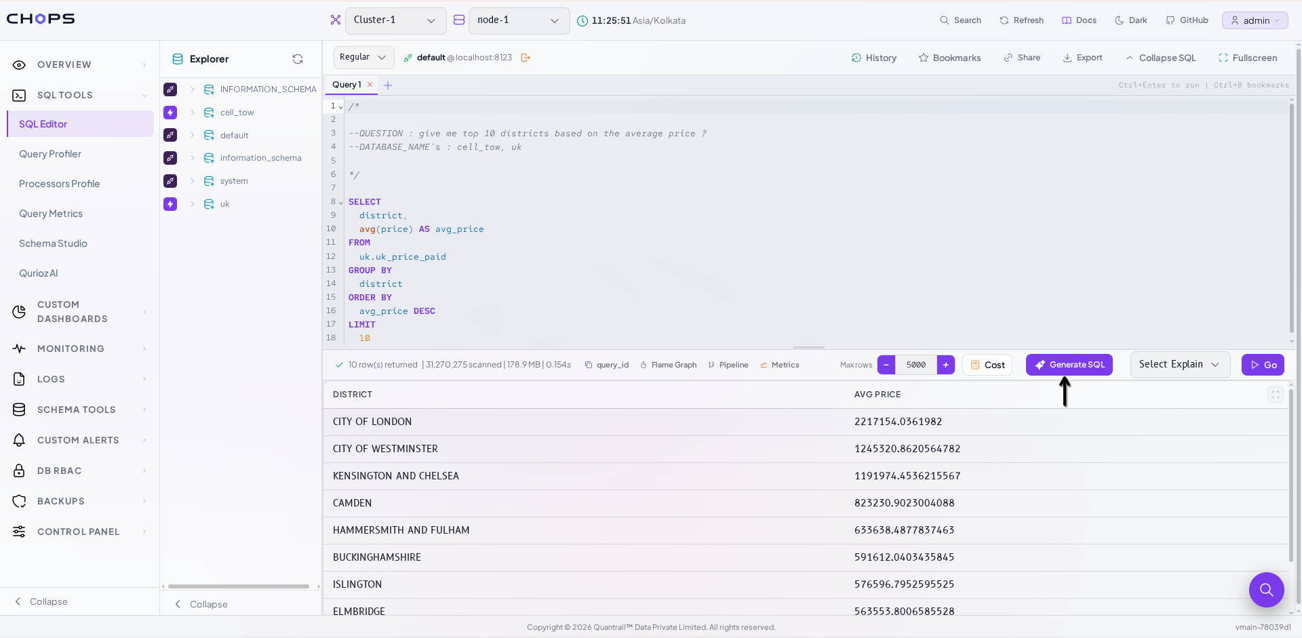This screenshot has height=638, width=1302.
Task: Expand the default database node
Action: (193, 135)
